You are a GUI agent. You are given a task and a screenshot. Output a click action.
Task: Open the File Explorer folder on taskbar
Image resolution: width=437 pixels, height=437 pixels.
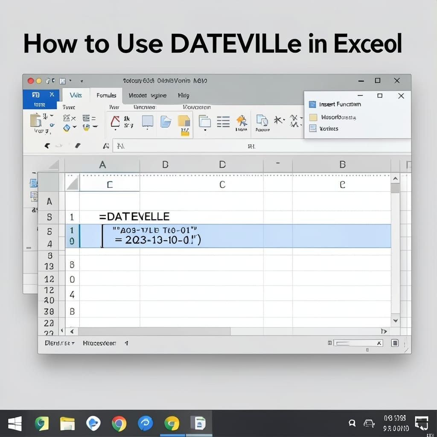pyautogui.click(x=67, y=424)
